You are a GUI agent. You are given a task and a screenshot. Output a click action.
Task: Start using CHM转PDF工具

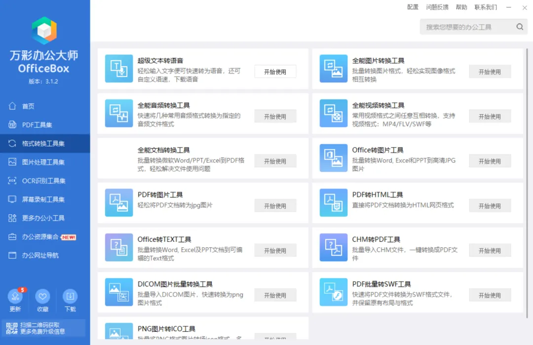click(490, 251)
